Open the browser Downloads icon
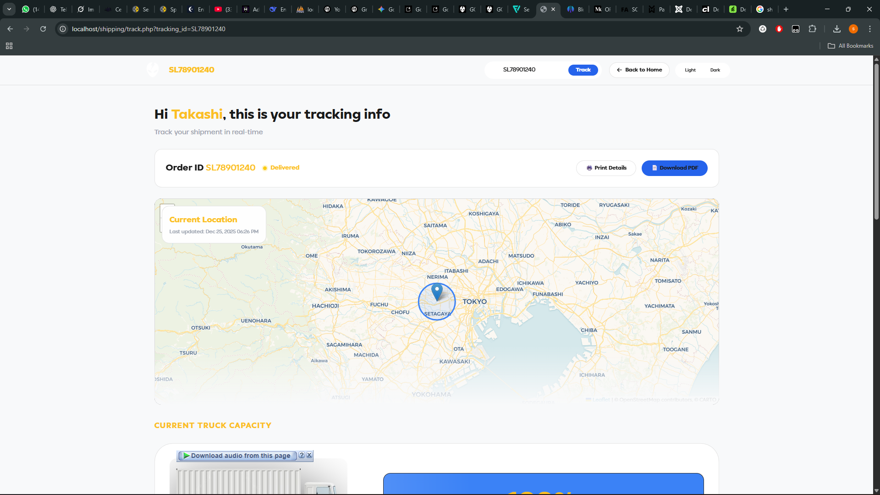 tap(836, 29)
